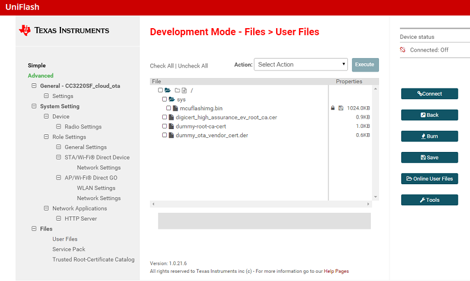Open the Tools button
This screenshot has height=281, width=470.
point(429,200)
